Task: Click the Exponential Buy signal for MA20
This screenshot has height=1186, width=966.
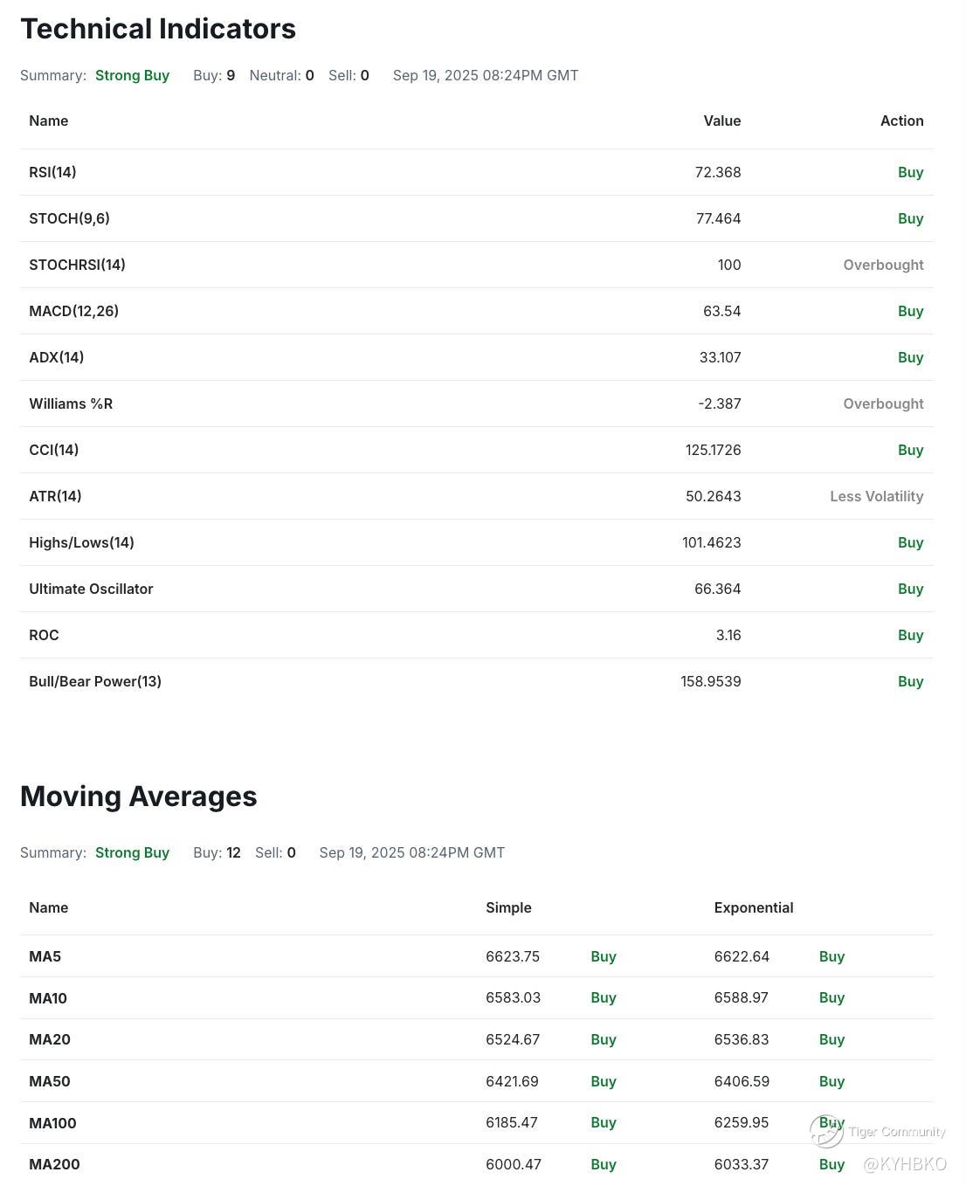Action: point(831,1039)
